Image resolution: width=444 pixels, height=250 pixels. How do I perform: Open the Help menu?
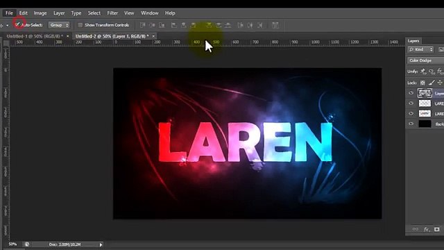click(x=170, y=13)
